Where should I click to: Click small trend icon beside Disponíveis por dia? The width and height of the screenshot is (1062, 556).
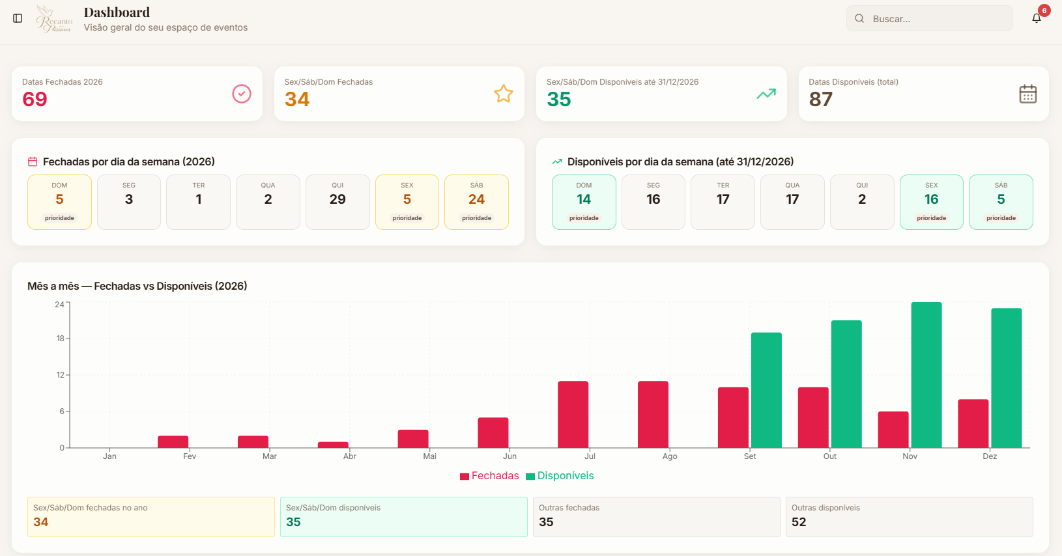pos(557,161)
